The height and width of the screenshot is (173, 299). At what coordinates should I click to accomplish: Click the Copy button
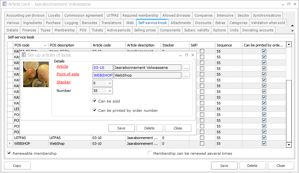[x=17, y=166]
